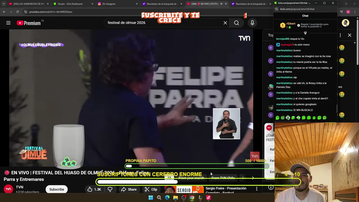Open martinalatina username on SI WN BUSCALO

coord(284,110)
